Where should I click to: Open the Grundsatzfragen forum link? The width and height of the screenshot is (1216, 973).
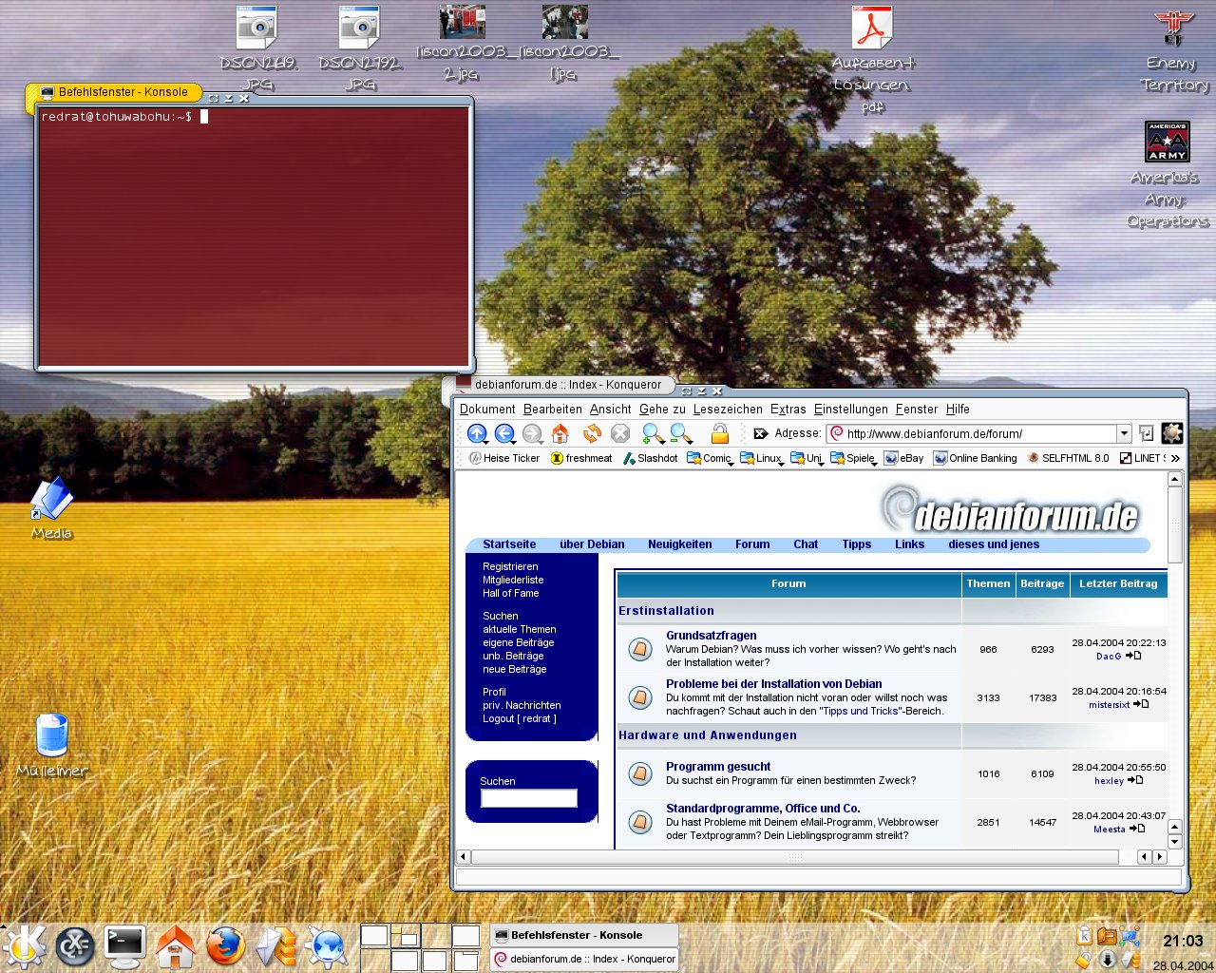711,636
